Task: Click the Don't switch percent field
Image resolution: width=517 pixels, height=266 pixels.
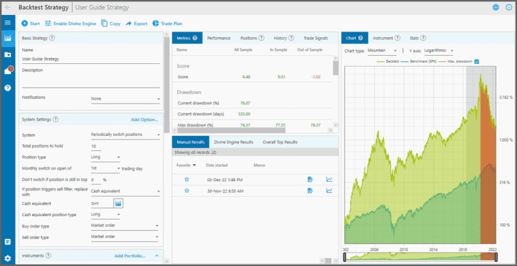Action: coord(96,180)
